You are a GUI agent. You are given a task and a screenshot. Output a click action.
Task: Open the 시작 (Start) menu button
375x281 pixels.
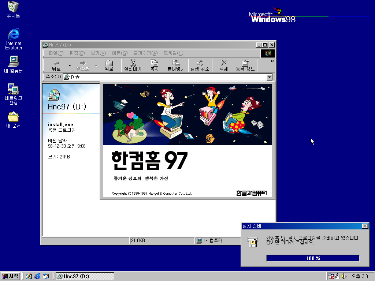pos(10,276)
